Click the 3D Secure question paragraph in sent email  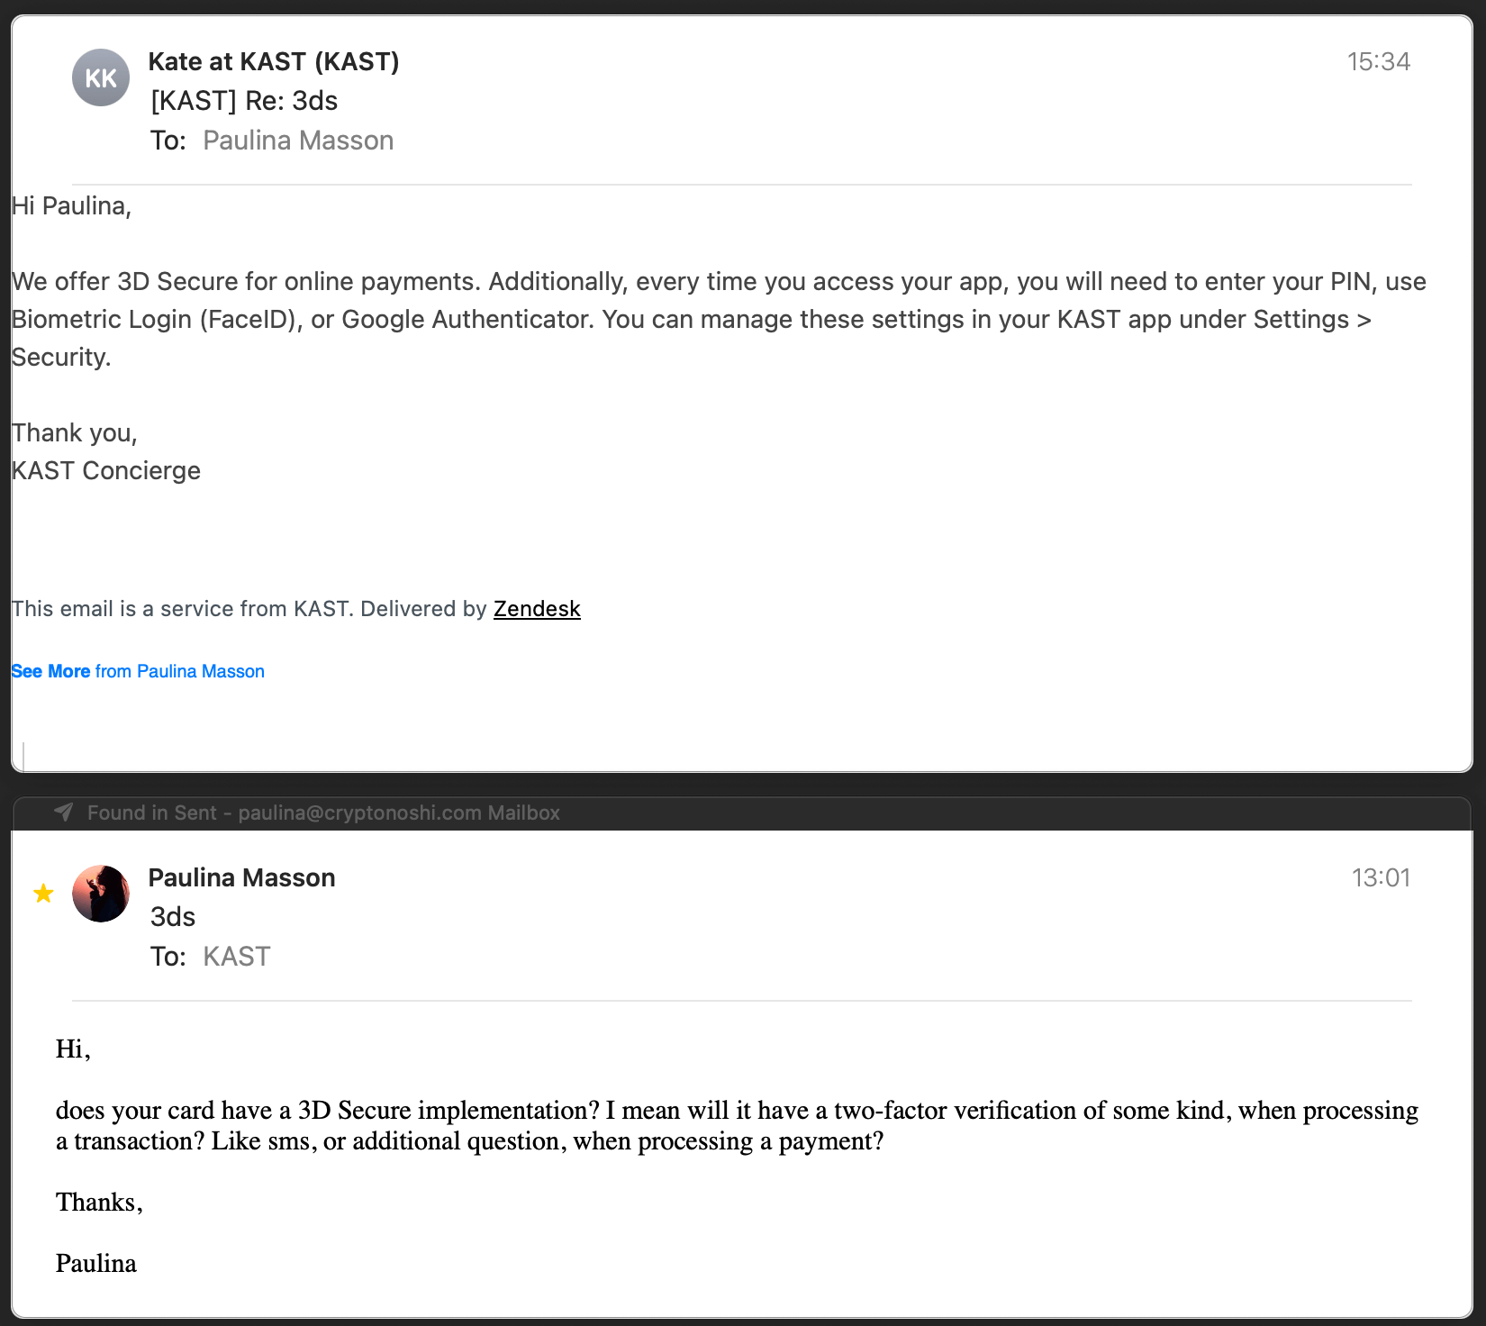coord(737,1125)
